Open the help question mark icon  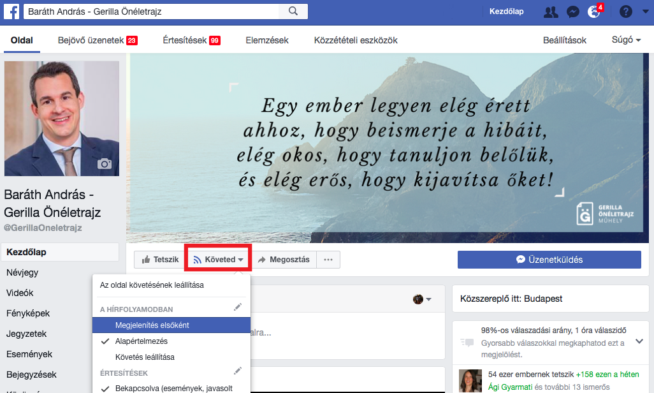pyautogui.click(x=626, y=11)
